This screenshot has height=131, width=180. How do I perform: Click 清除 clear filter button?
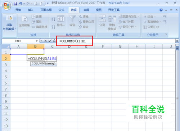tap(84, 17)
